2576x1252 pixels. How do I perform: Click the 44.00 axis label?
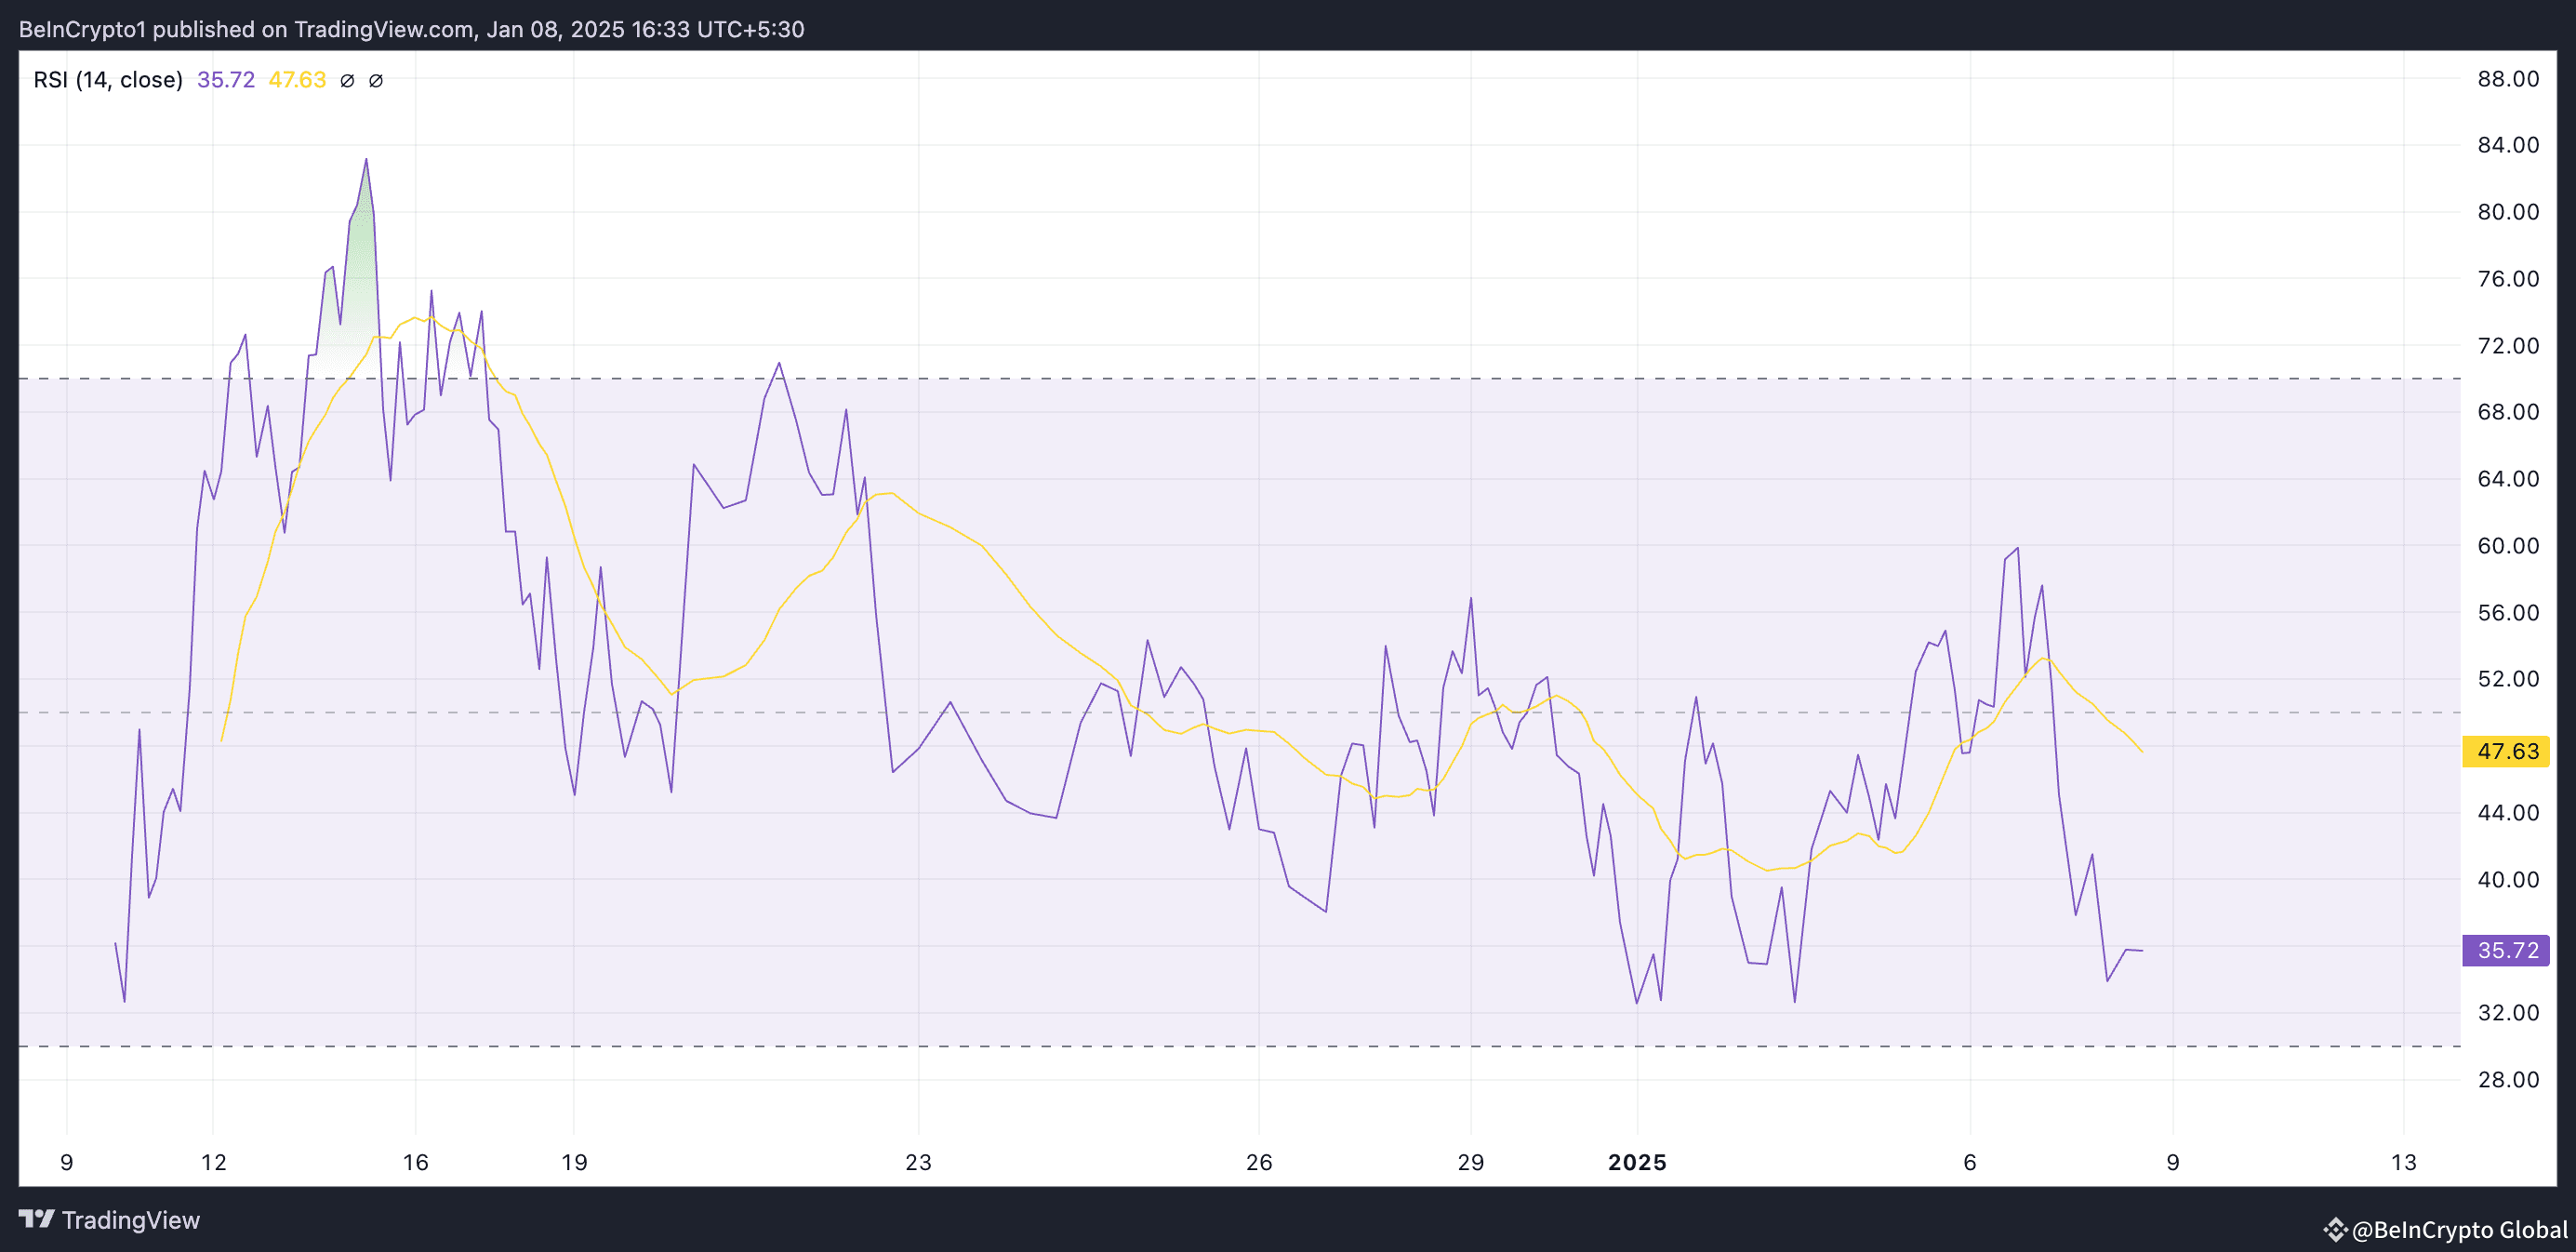click(x=2508, y=813)
